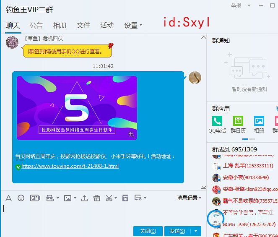Switch to the 公告 tab
The width and height of the screenshot is (278, 237).
[36, 25]
